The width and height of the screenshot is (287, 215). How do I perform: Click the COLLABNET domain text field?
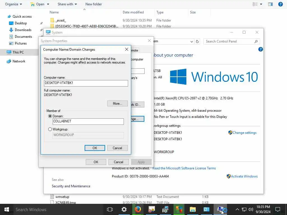click(x=88, y=121)
